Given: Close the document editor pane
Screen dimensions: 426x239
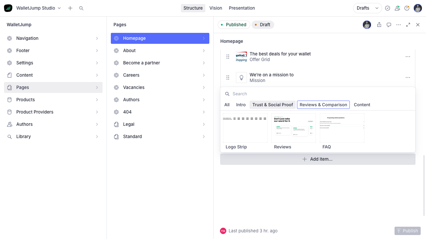Looking at the screenshot, I should (418, 25).
